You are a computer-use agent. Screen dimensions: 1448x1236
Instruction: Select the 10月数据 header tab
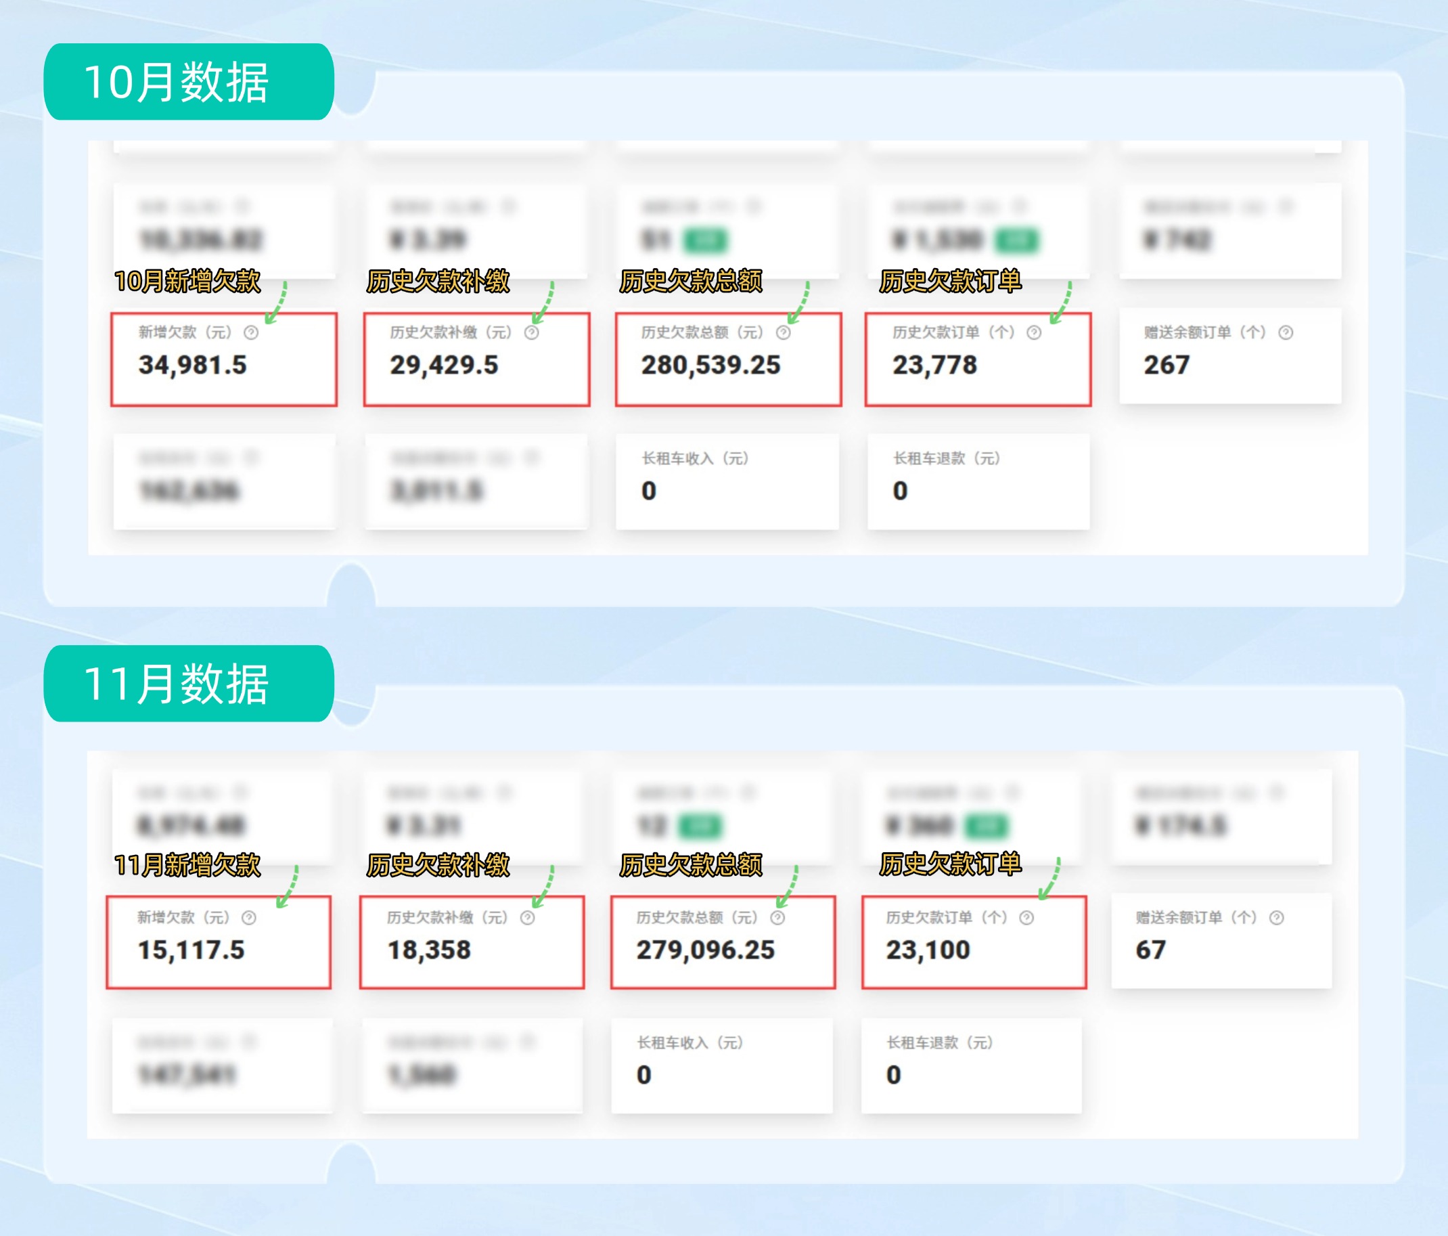[x=189, y=82]
